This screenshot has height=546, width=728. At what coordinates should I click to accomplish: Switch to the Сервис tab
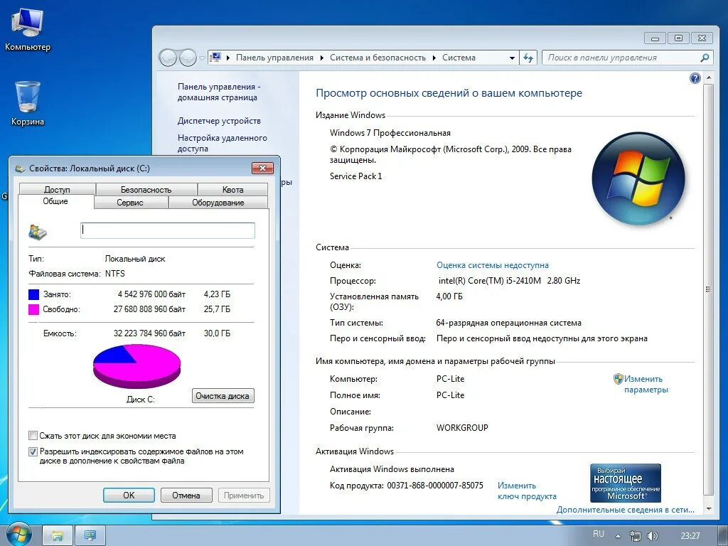click(x=131, y=203)
